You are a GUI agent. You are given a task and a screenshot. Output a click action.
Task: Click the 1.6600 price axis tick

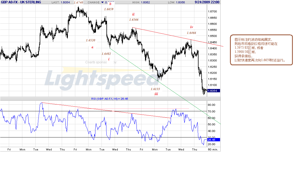[212, 24]
